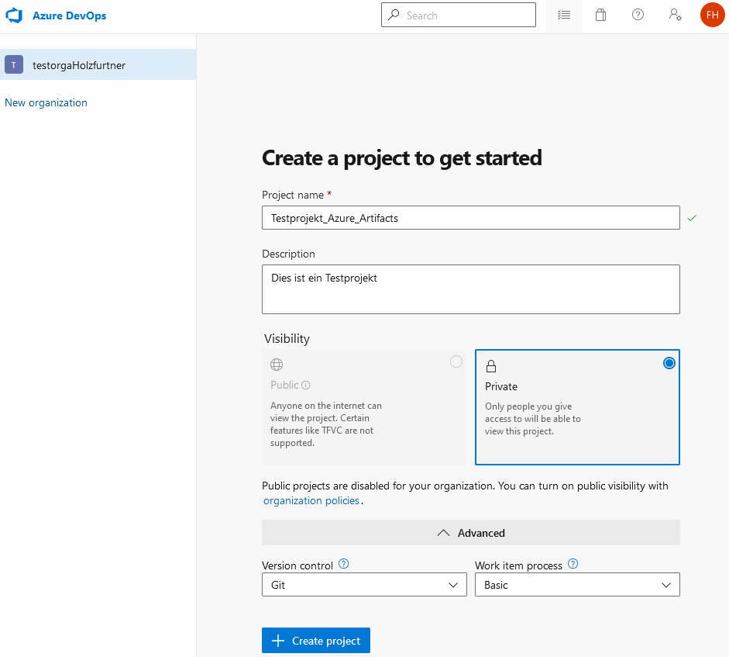Open the Version control Git dropdown

point(364,585)
